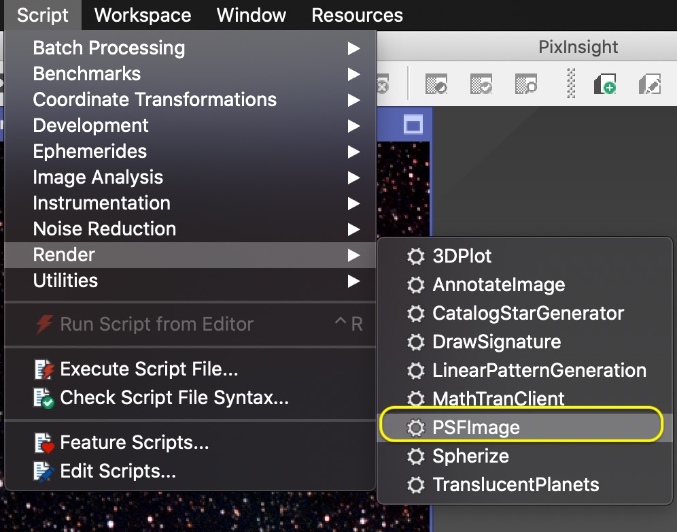Click the mask toolbar icon with magnifier

coord(525,84)
